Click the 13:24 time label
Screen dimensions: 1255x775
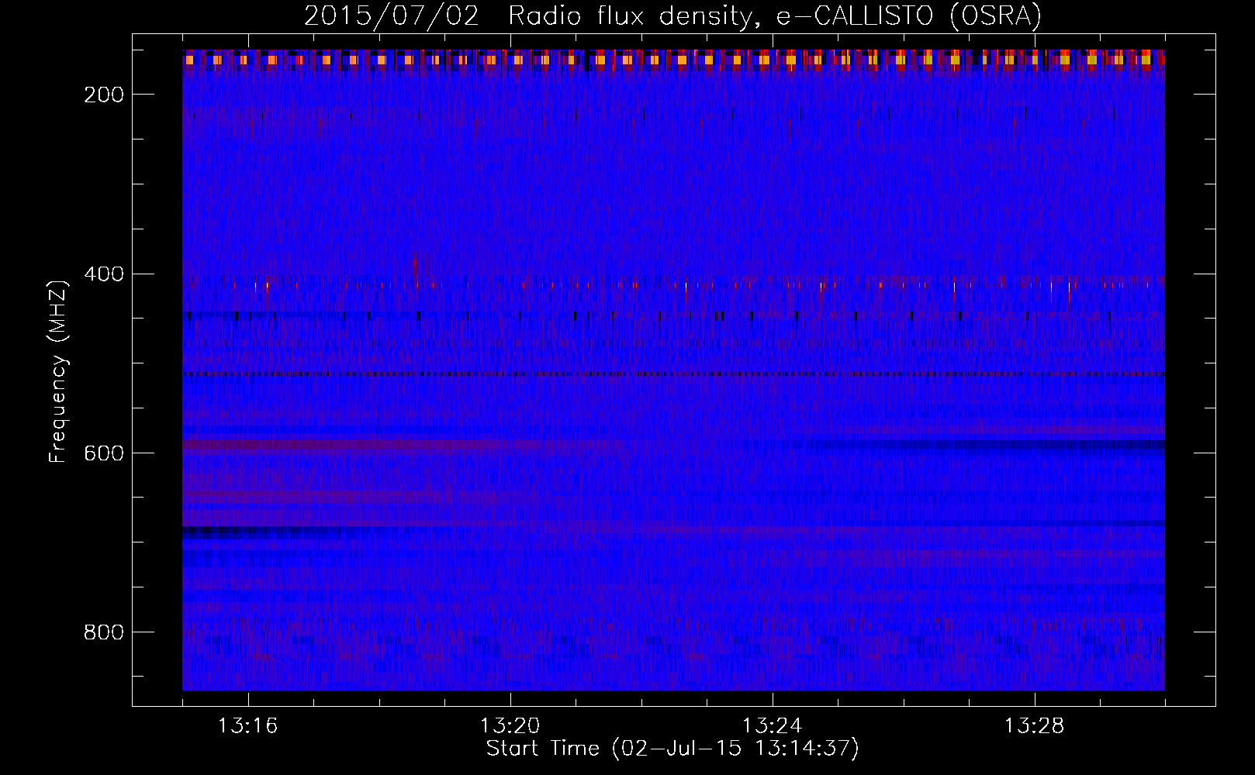click(x=772, y=726)
